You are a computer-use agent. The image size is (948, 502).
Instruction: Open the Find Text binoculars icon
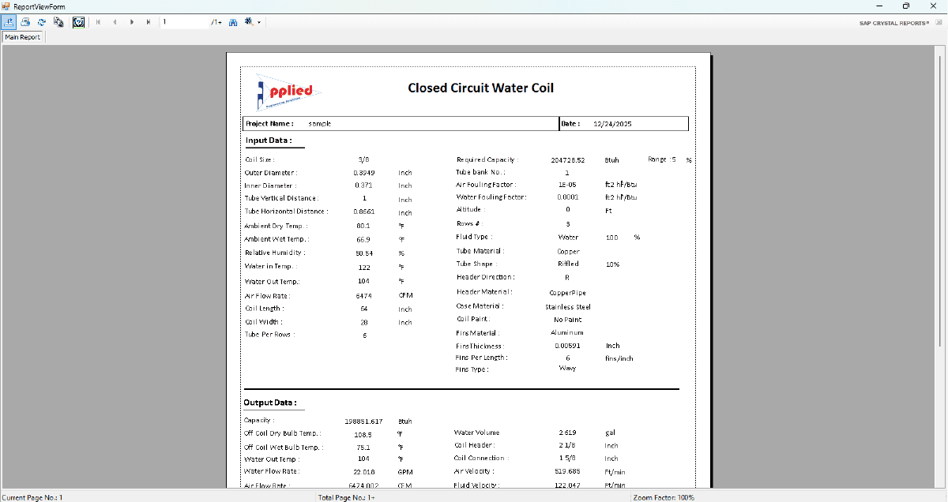(233, 22)
